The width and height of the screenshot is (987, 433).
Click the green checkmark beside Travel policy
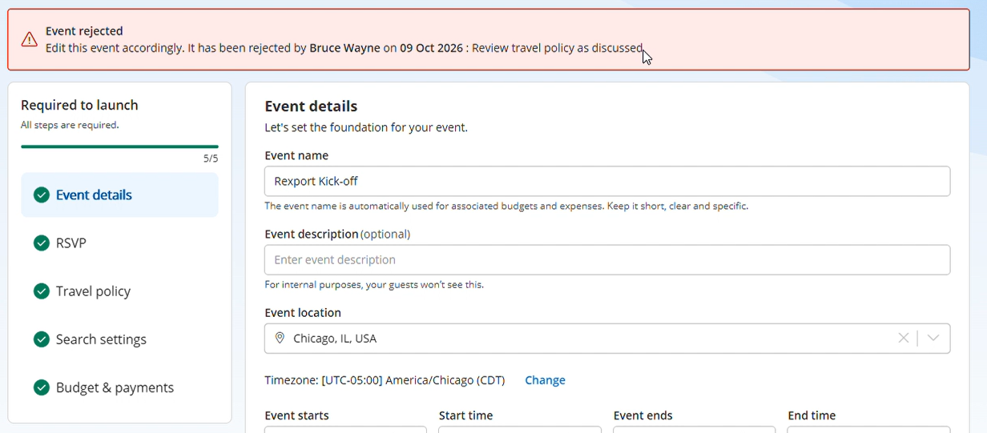[42, 291]
